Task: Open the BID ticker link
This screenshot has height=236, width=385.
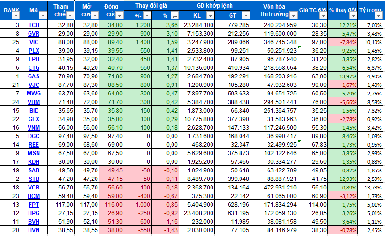Action: (34, 111)
